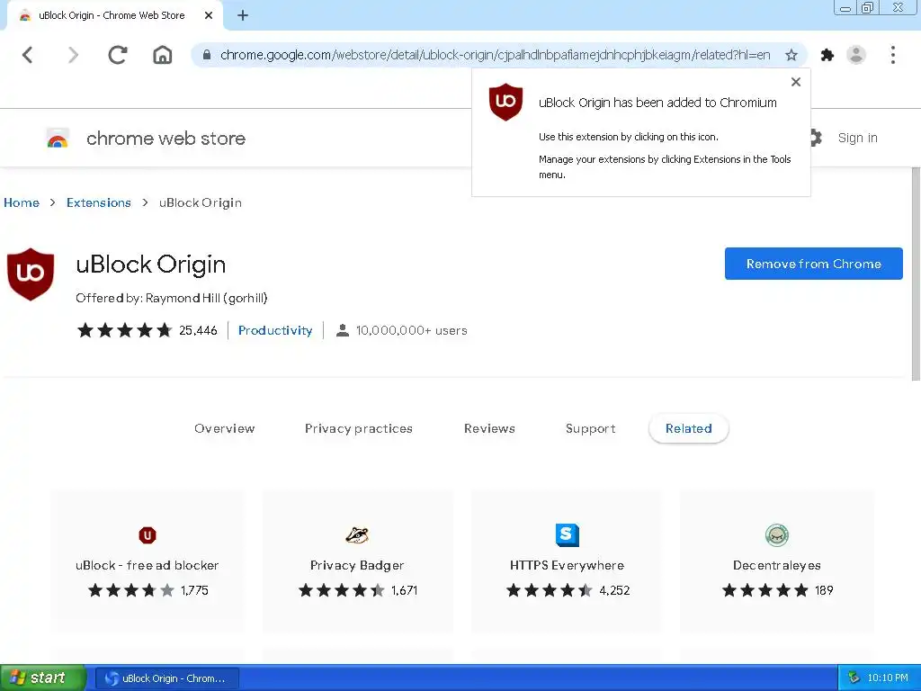This screenshot has height=691, width=921.
Task: Click the 'chrome web store' title text
Action: tap(166, 139)
